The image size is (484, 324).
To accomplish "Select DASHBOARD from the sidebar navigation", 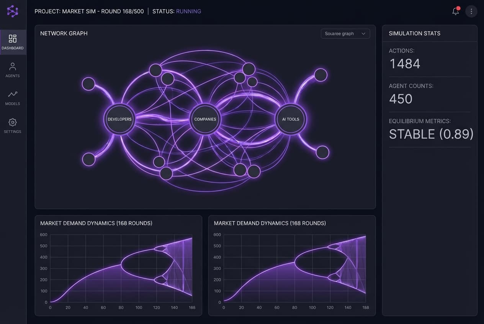I will 13,42.
